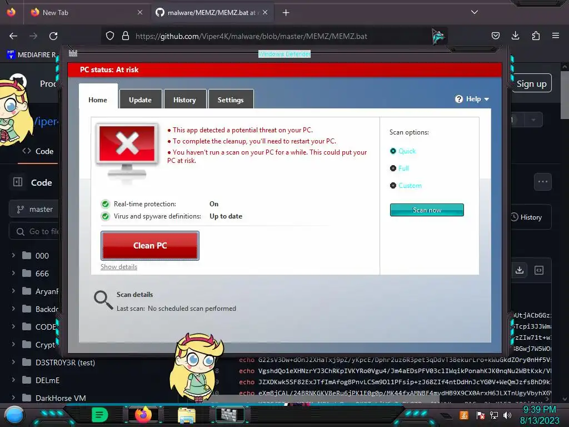Screen dimensions: 569x427
Task: Open File Explorer from the taskbar
Action: click(x=187, y=415)
